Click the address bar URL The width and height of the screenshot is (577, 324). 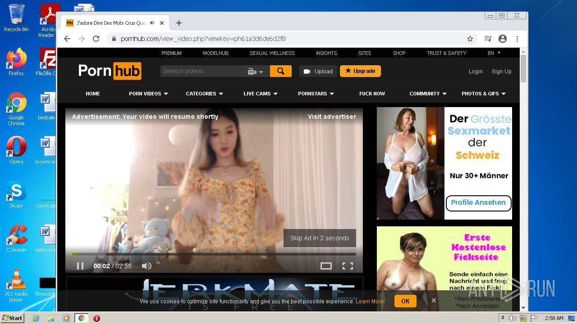pyautogui.click(x=203, y=39)
